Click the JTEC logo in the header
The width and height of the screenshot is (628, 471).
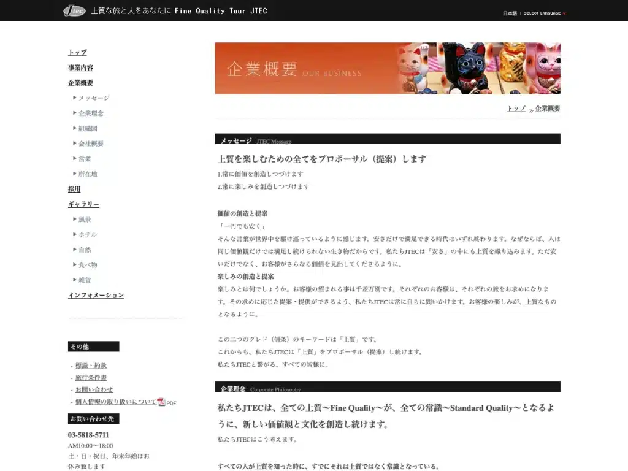click(74, 10)
